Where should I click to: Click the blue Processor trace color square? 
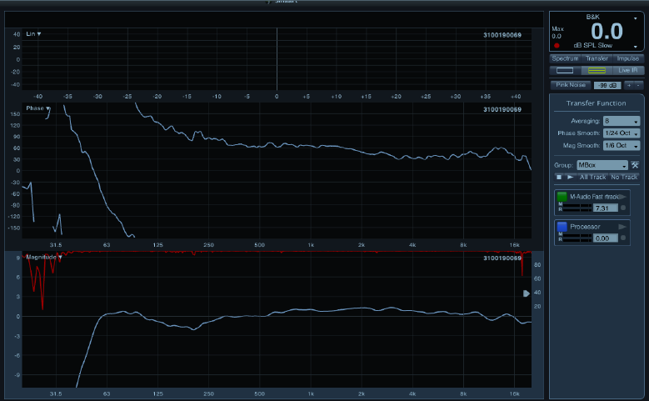click(562, 227)
